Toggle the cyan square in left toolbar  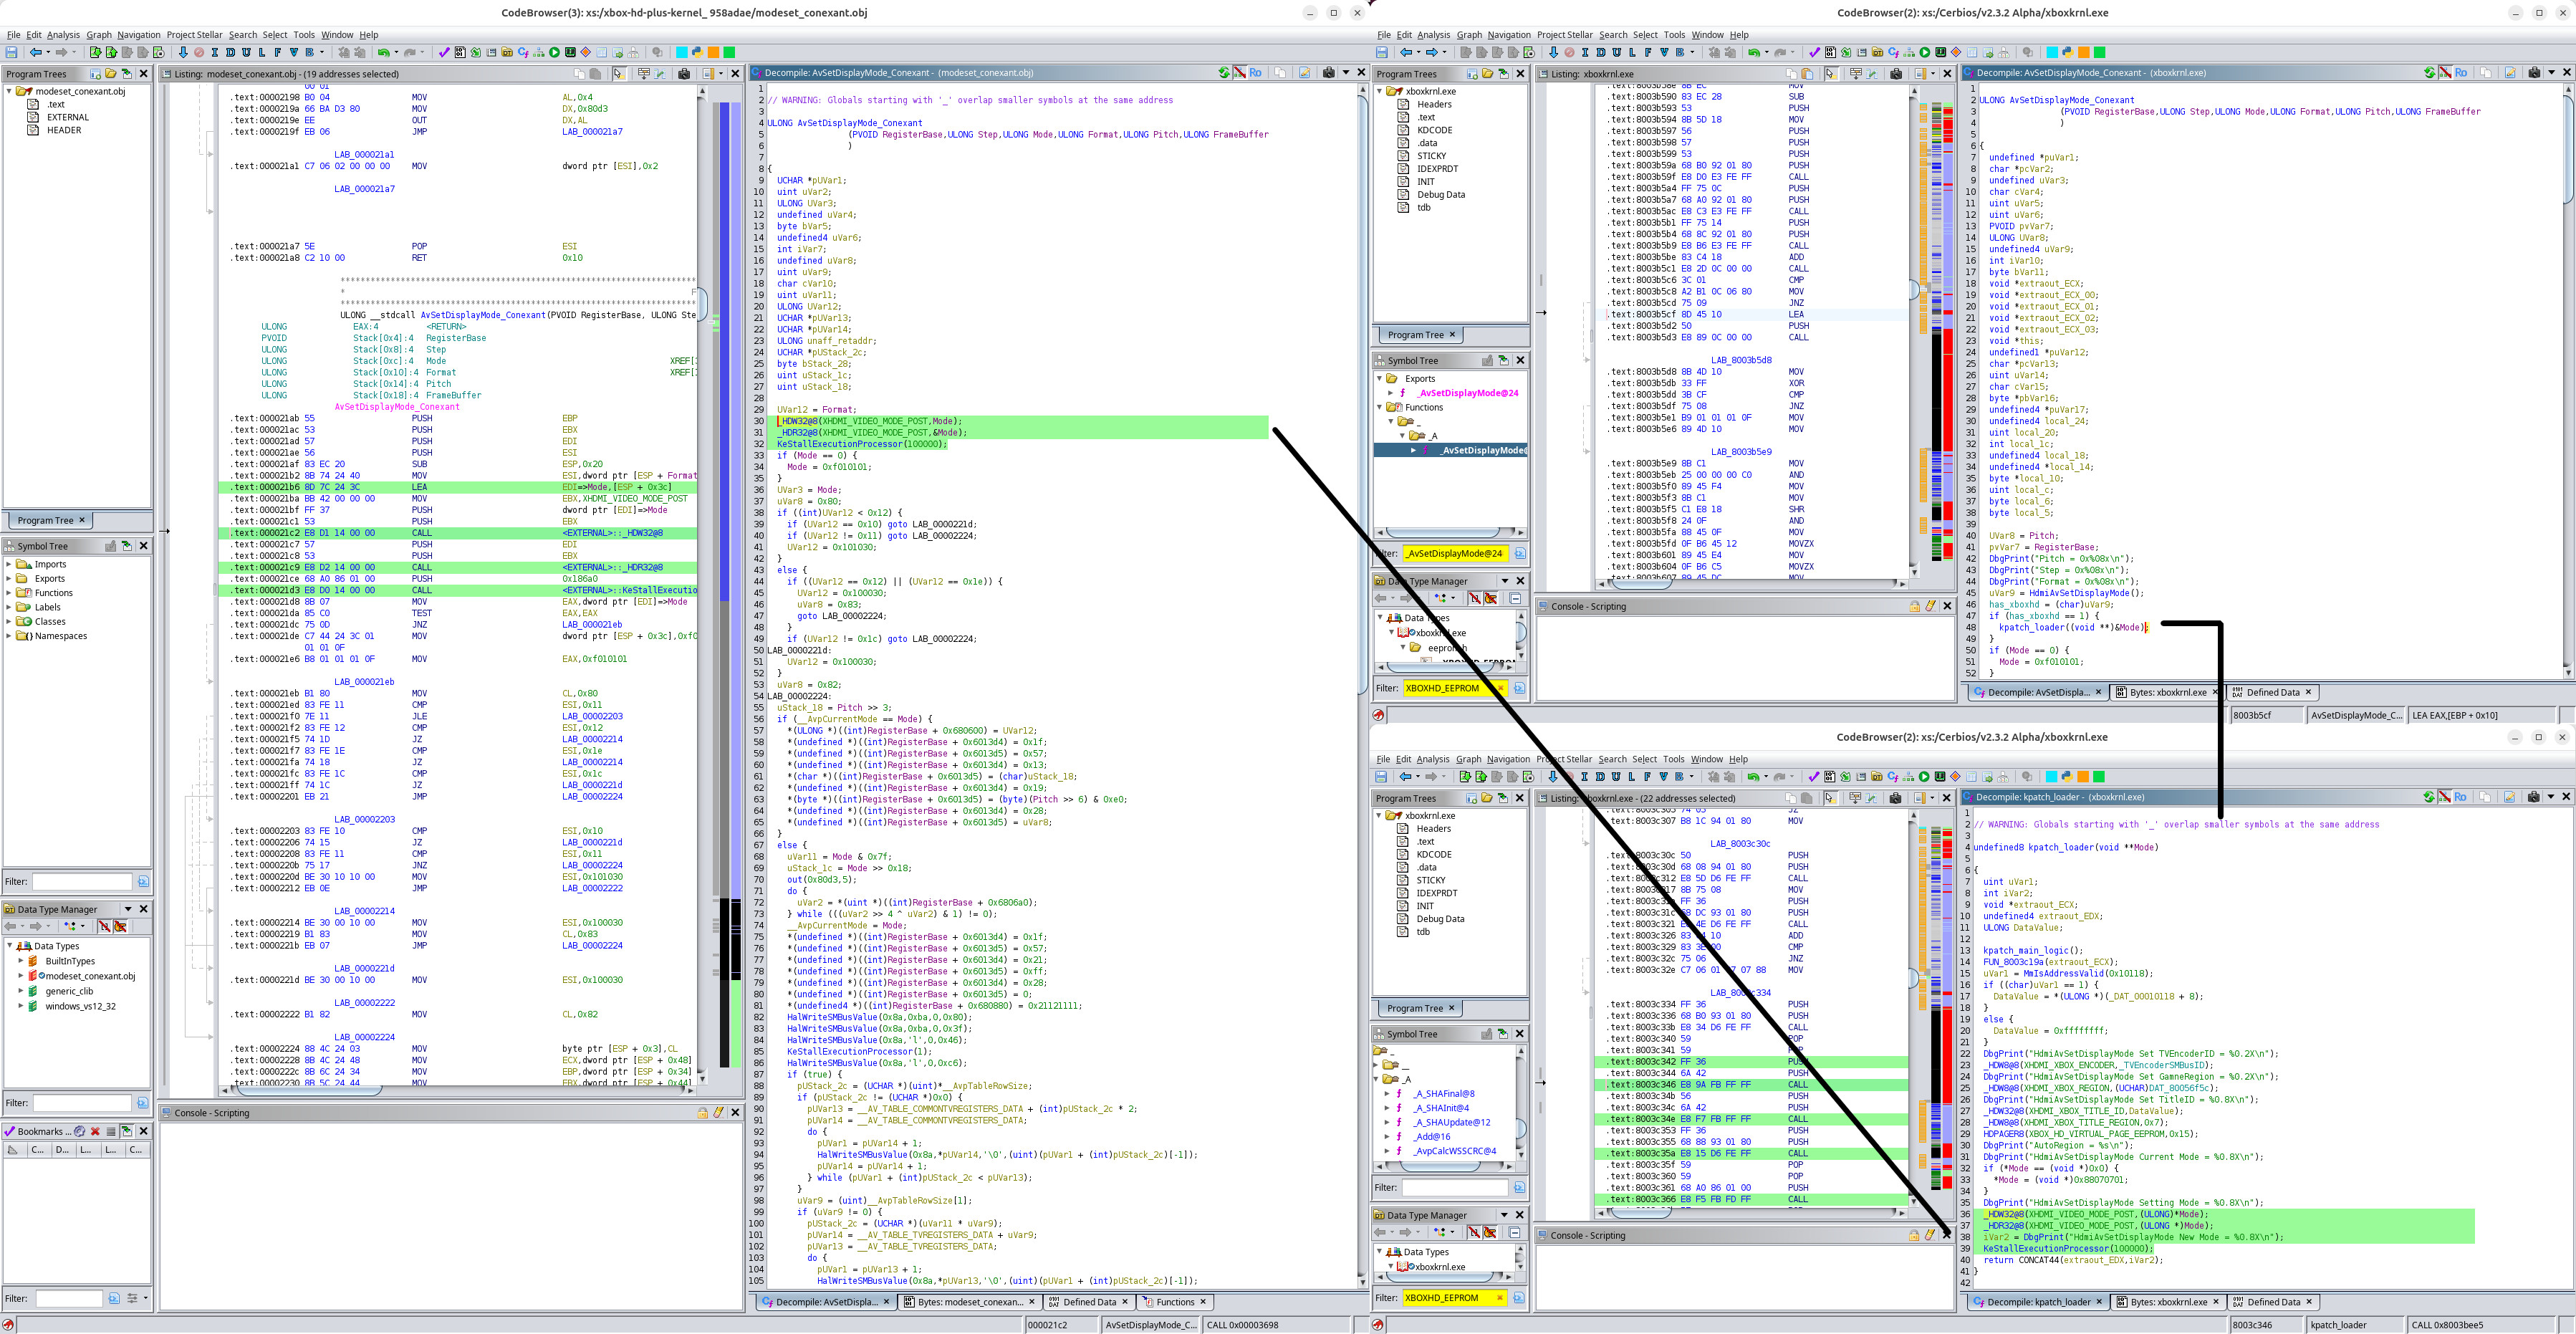pos(681,52)
